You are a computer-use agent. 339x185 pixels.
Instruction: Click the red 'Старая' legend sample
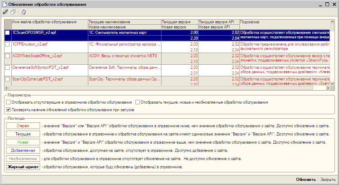(23, 126)
